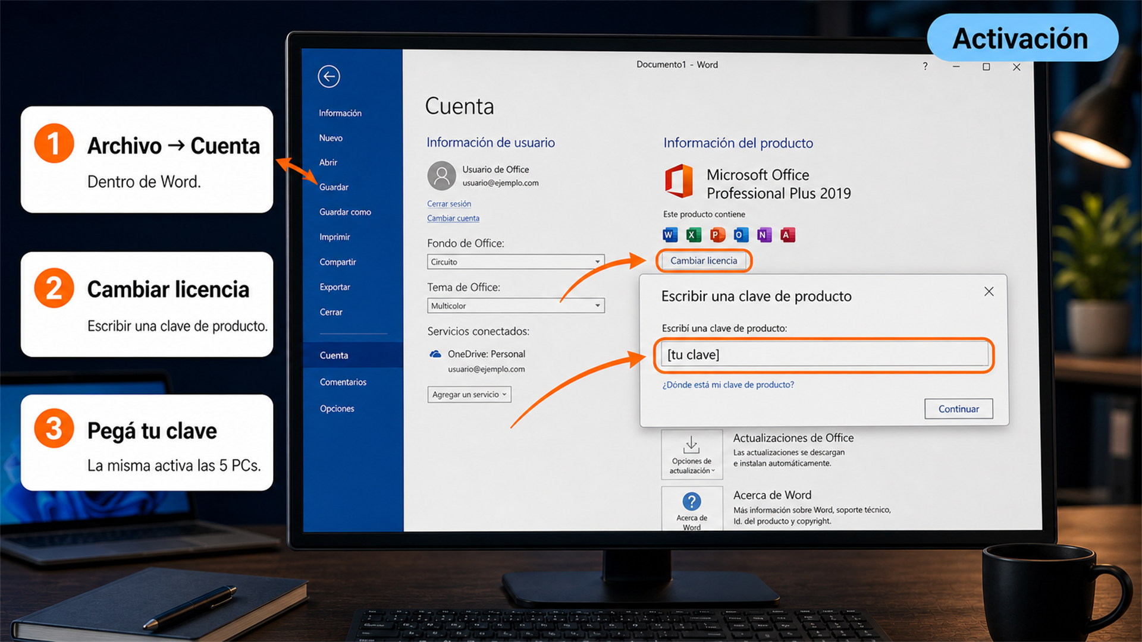Click the user avatar picture
Viewport: 1142px width, 642px height.
tap(441, 175)
